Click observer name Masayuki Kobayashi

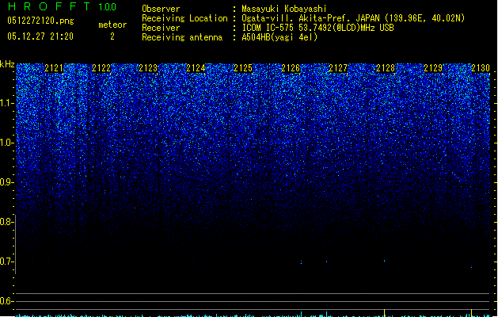coord(284,9)
